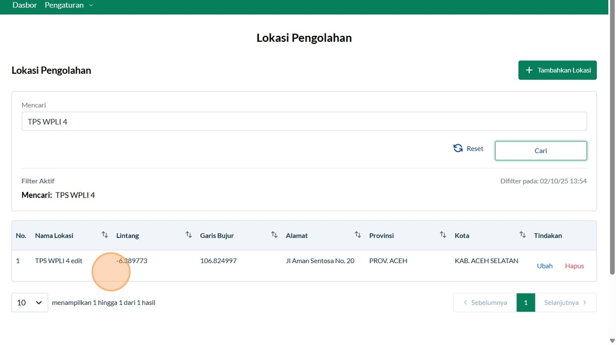Click the Cari search button
The width and height of the screenshot is (616, 345).
541,151
